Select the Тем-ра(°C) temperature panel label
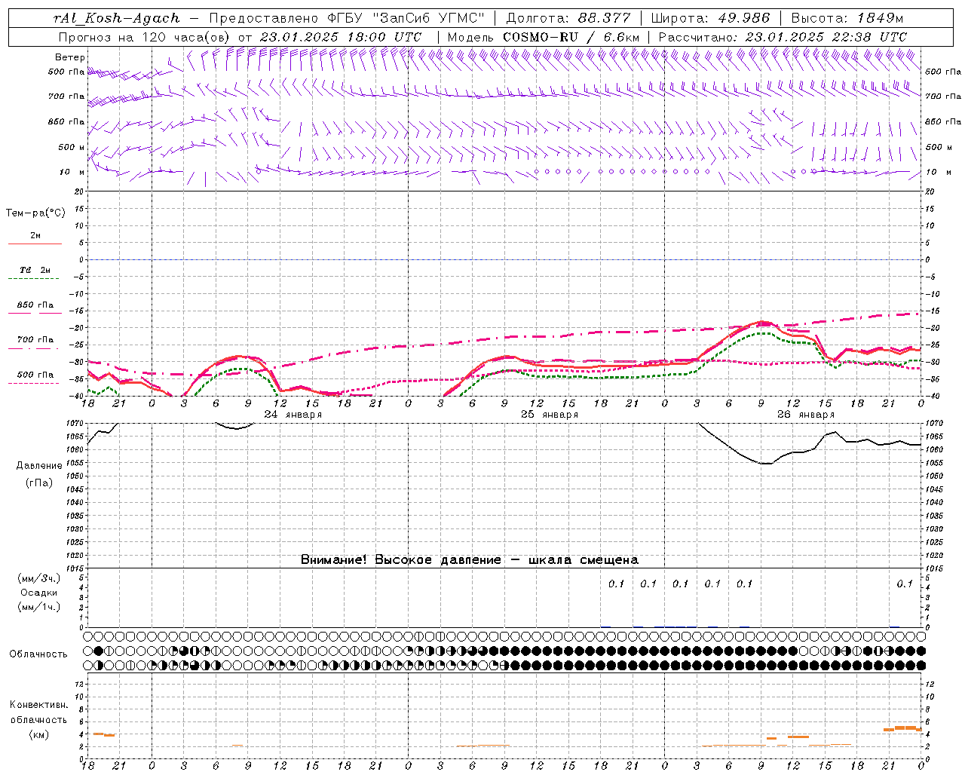The height and width of the screenshot is (772, 965). pos(35,213)
